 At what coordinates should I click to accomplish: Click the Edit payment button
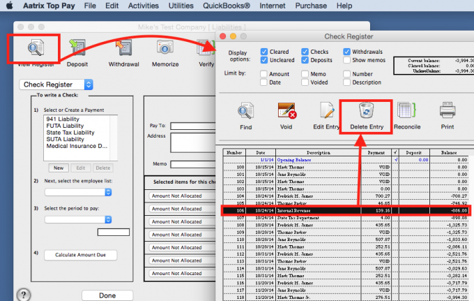point(80,168)
